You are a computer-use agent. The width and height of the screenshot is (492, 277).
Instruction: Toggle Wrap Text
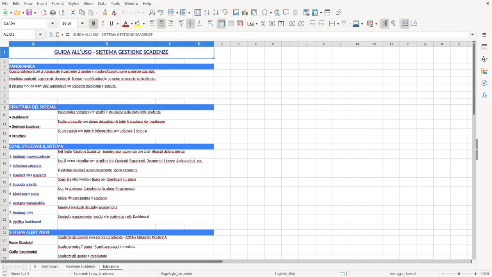(211, 24)
